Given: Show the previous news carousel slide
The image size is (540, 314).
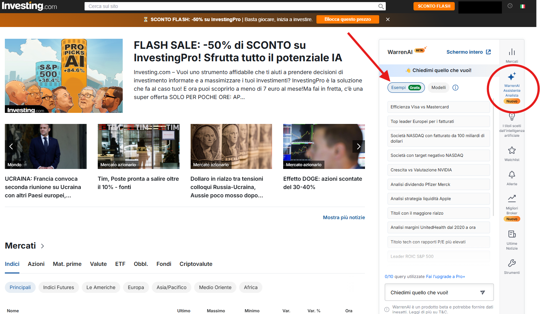Looking at the screenshot, I should pos(11,146).
